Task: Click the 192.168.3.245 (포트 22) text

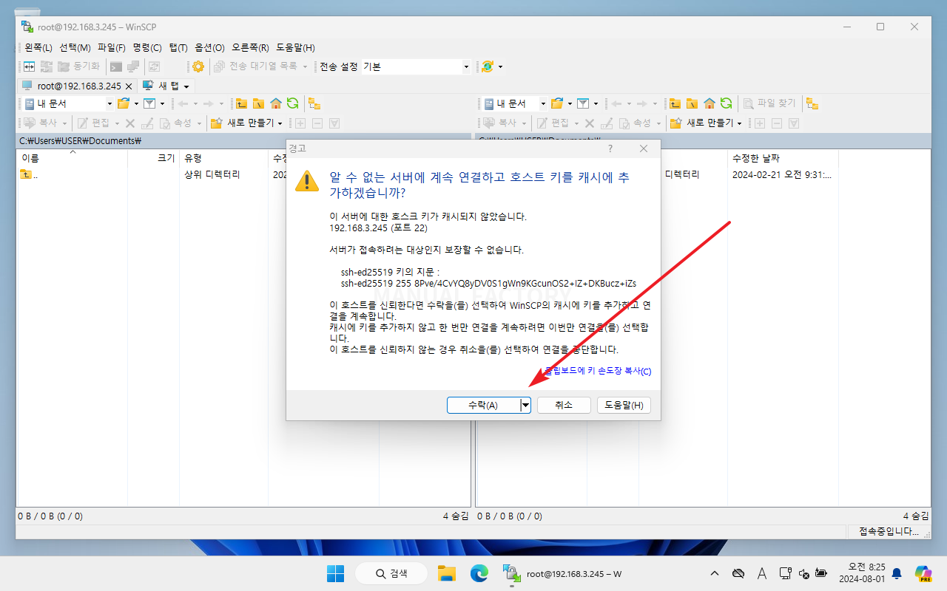Action: [x=378, y=228]
